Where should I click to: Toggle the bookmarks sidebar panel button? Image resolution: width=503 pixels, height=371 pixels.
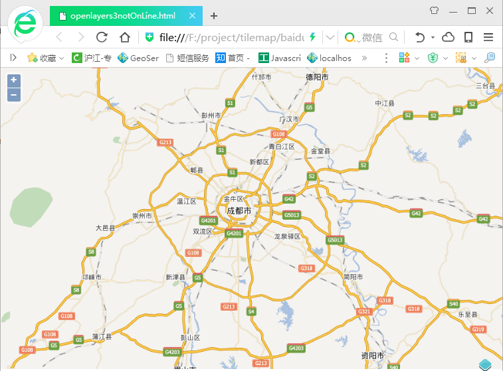(13, 58)
